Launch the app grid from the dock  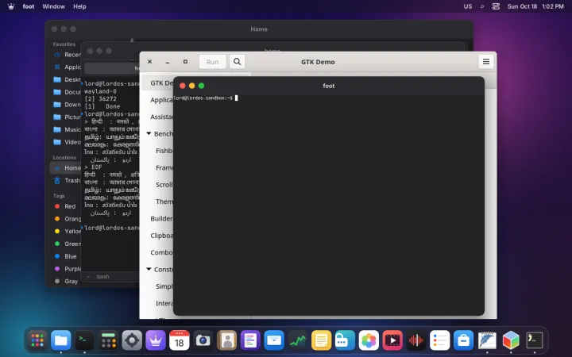(x=37, y=341)
